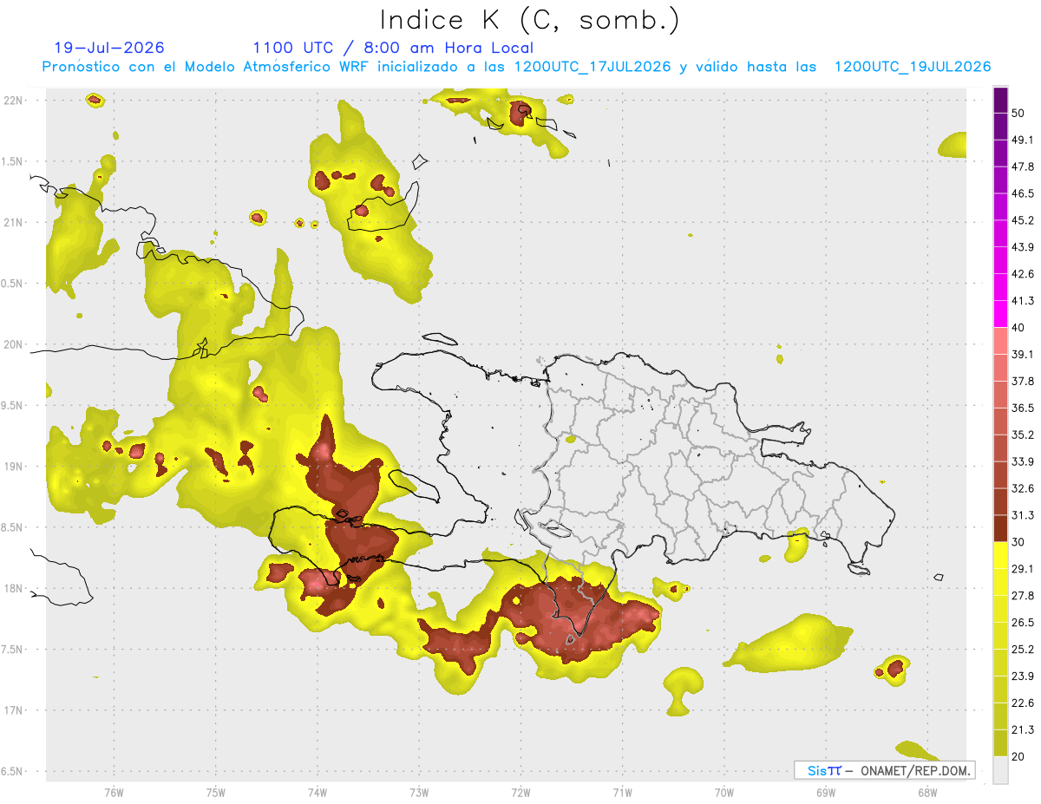Click the '21N' latitude label
The image size is (1041, 804).
[x=12, y=223]
